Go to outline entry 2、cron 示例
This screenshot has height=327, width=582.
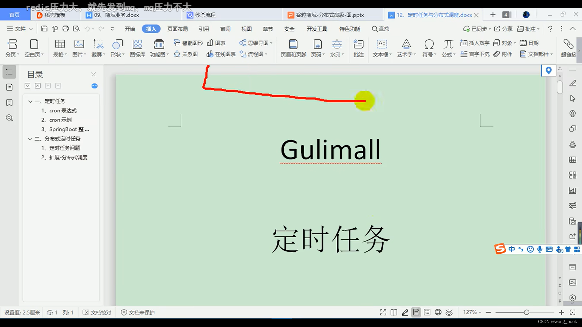click(56, 120)
